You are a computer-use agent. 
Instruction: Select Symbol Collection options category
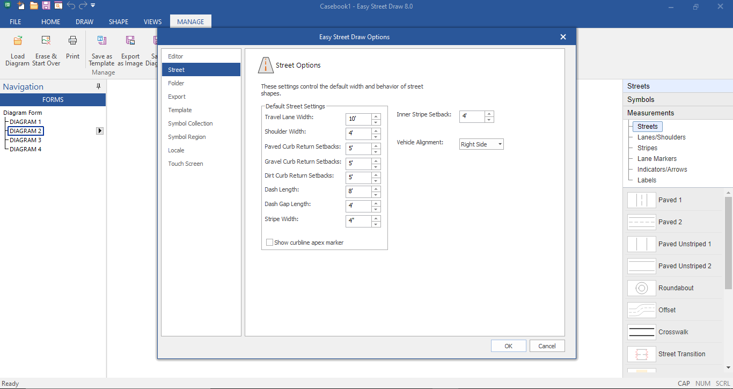pos(201,123)
